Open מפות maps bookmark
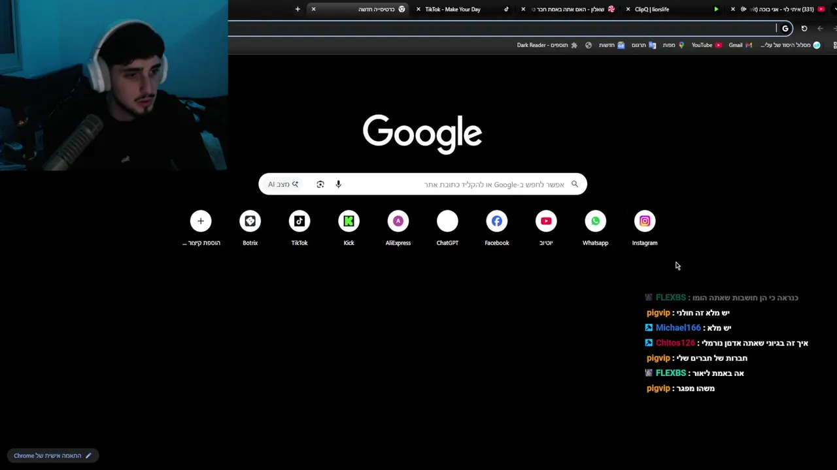 click(674, 45)
